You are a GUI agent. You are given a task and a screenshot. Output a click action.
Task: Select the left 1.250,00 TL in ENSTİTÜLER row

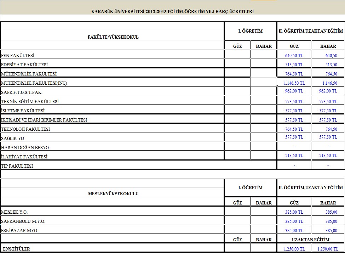pos(294,249)
